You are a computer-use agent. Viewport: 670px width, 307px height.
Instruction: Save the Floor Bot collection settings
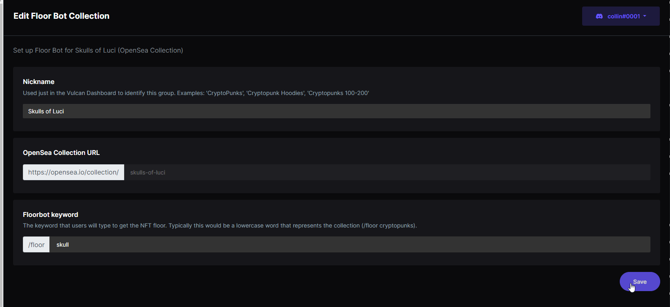640,282
